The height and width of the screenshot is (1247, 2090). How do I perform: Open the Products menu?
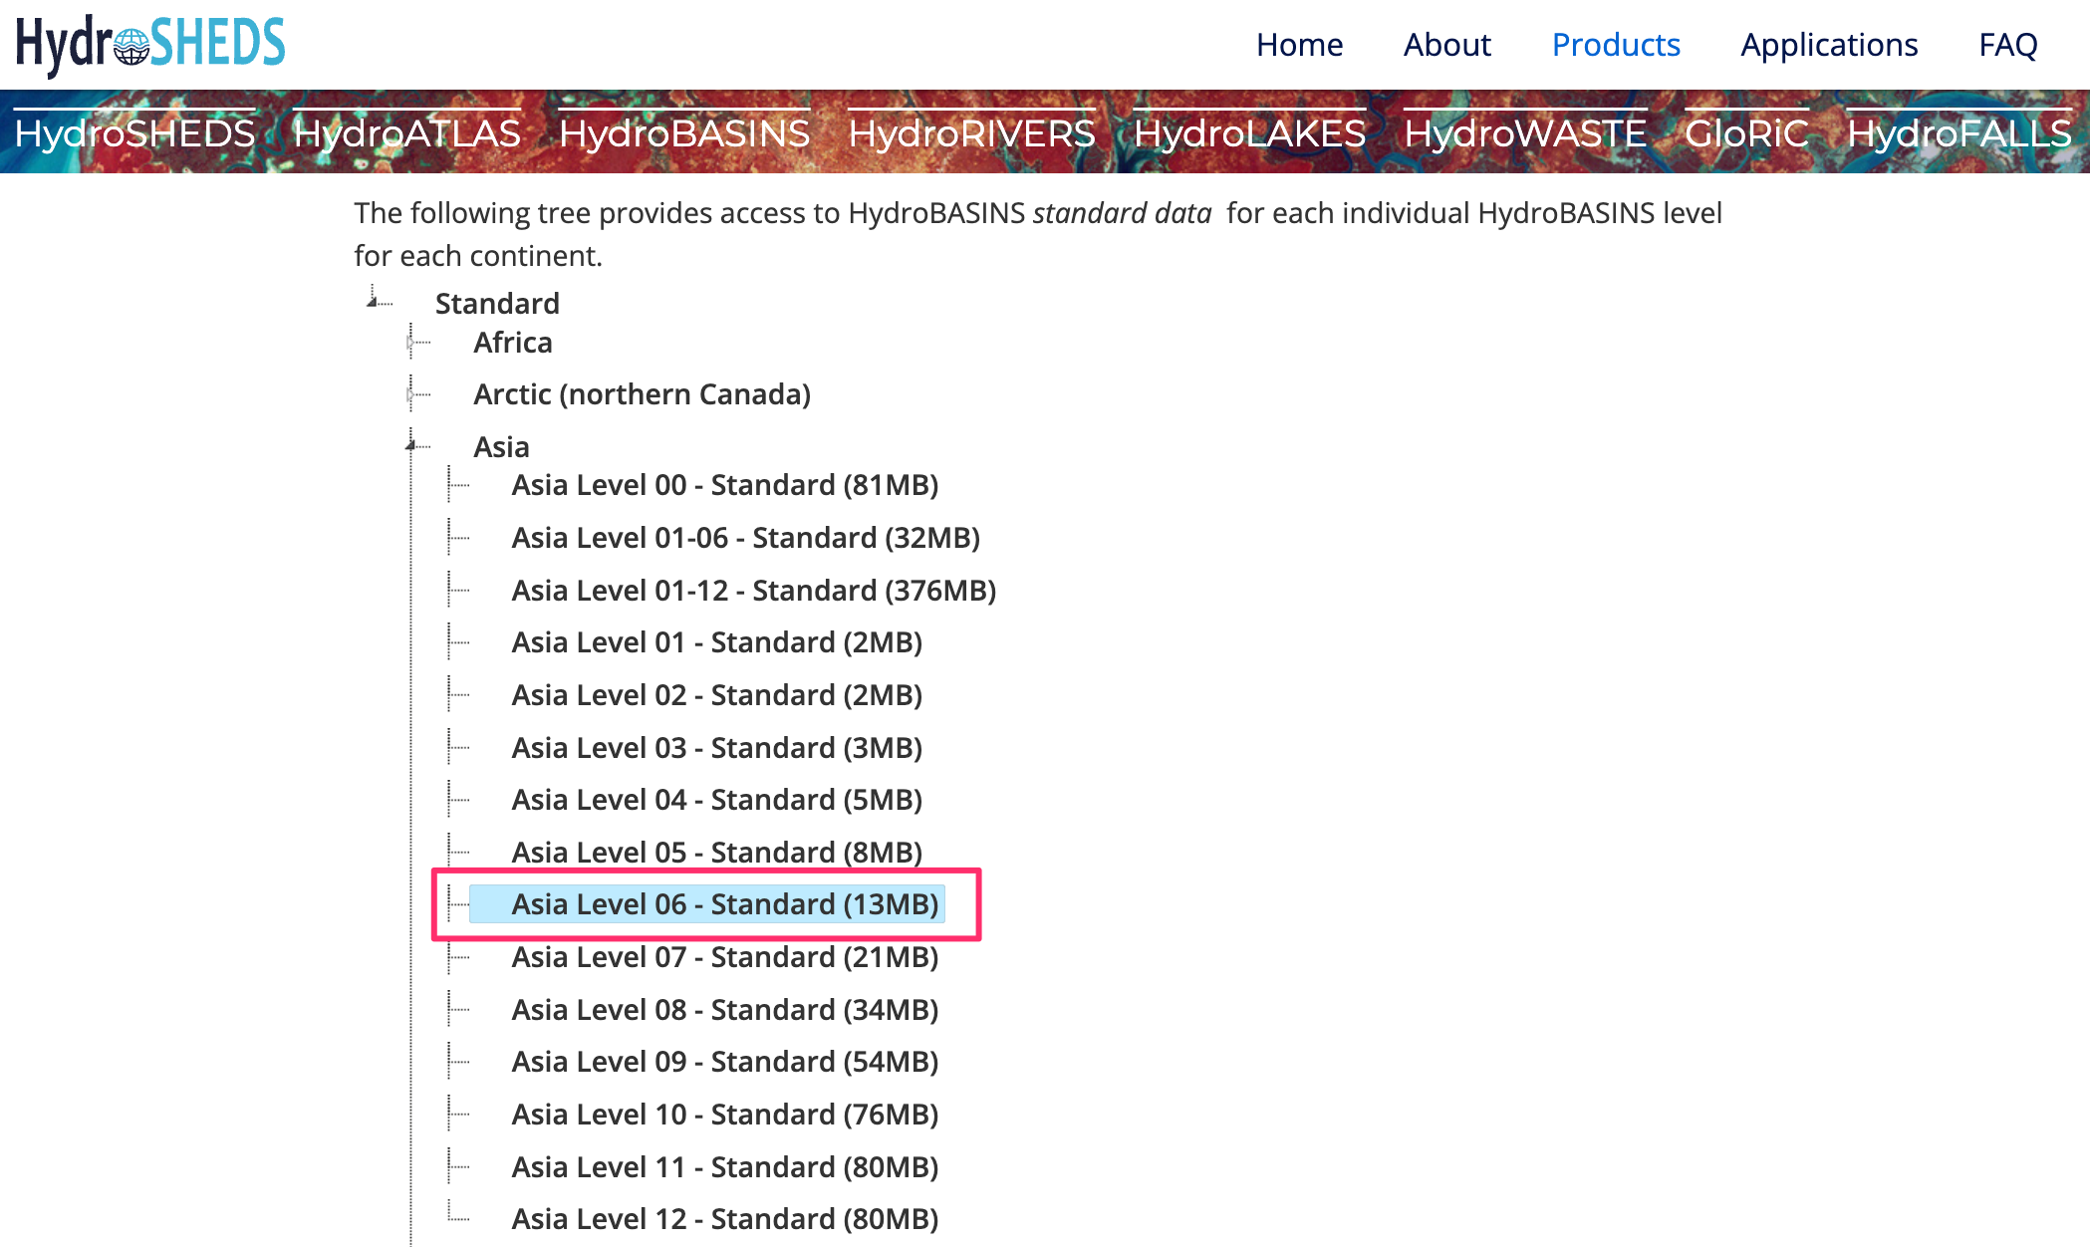pos(1616,45)
